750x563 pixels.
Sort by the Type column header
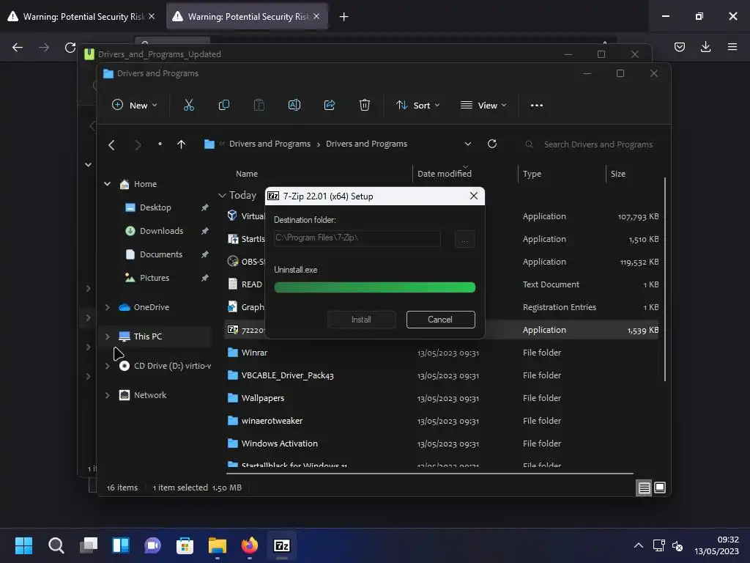coord(532,174)
